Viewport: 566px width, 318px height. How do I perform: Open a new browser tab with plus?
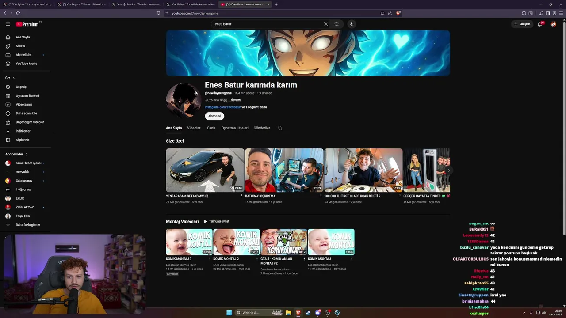click(x=276, y=4)
